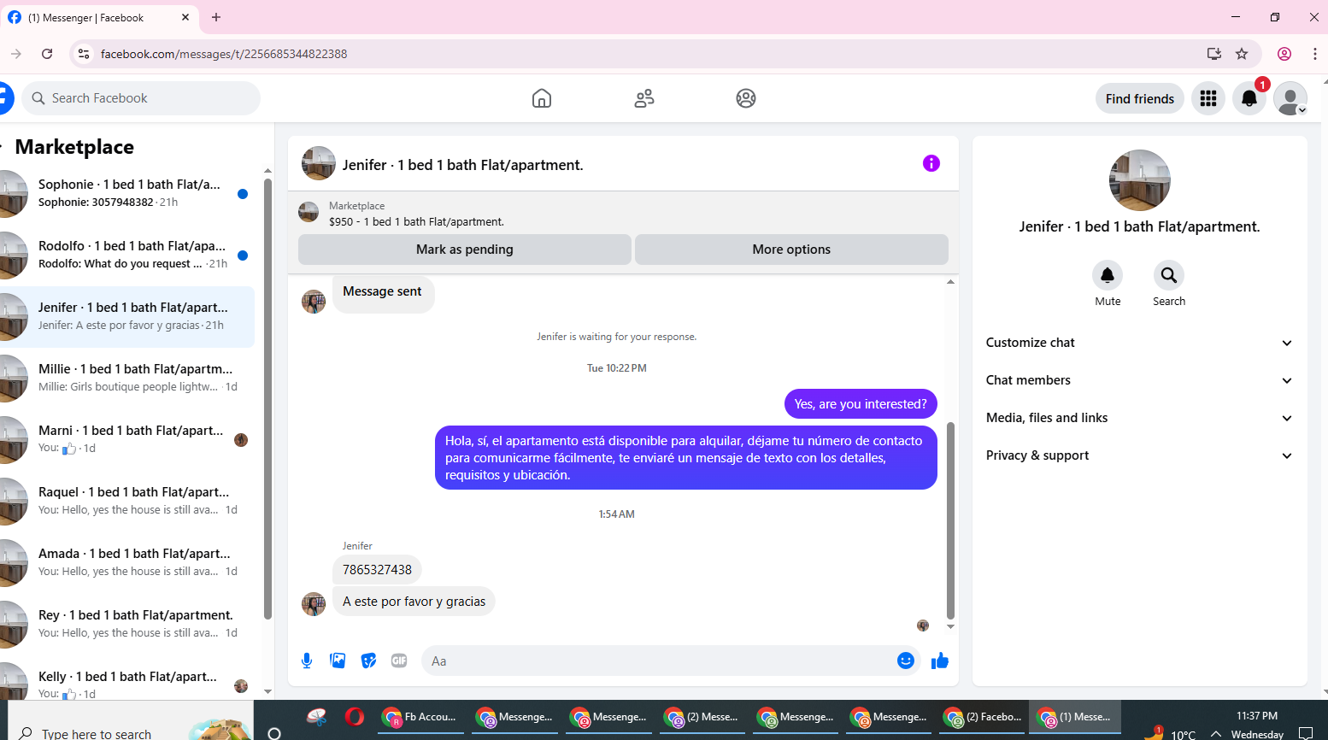
Task: Click the Search Facebook field
Action: coord(141,98)
